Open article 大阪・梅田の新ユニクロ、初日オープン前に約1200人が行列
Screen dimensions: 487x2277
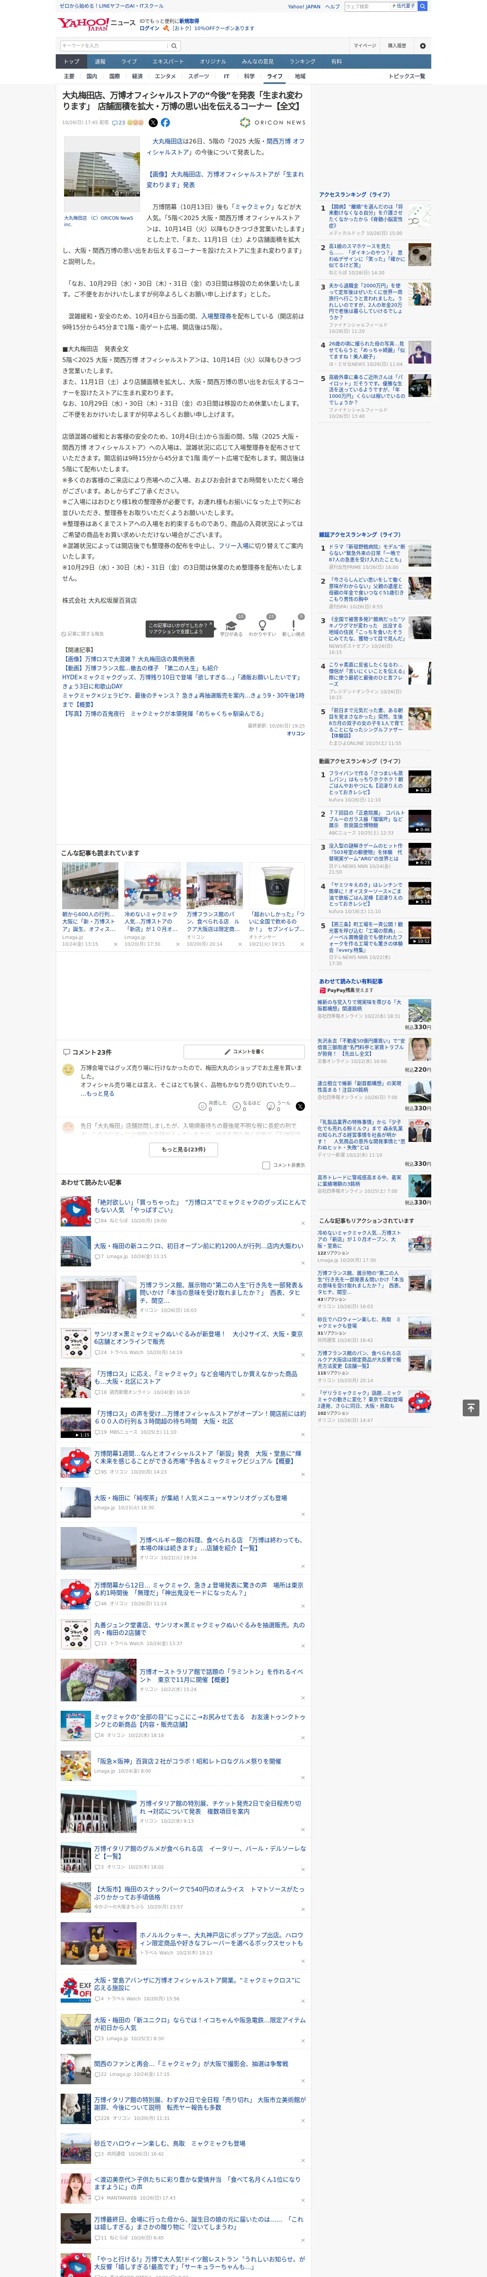[199, 1246]
